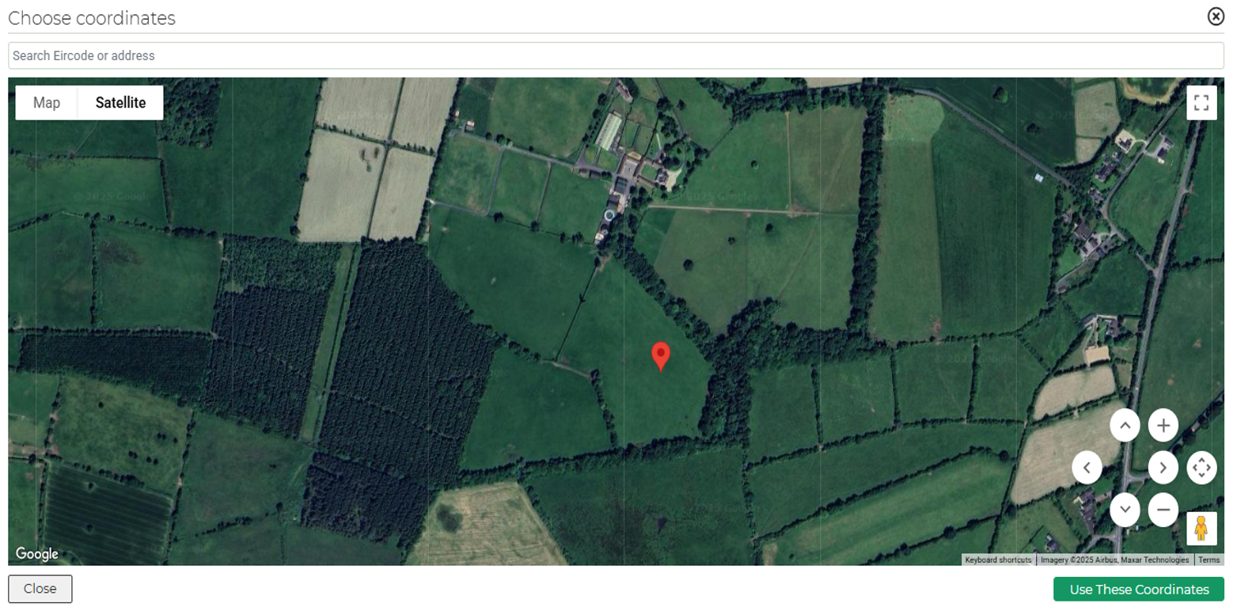Switch to Map view
Viewport: 1237px width, 611px height.
pyautogui.click(x=47, y=103)
